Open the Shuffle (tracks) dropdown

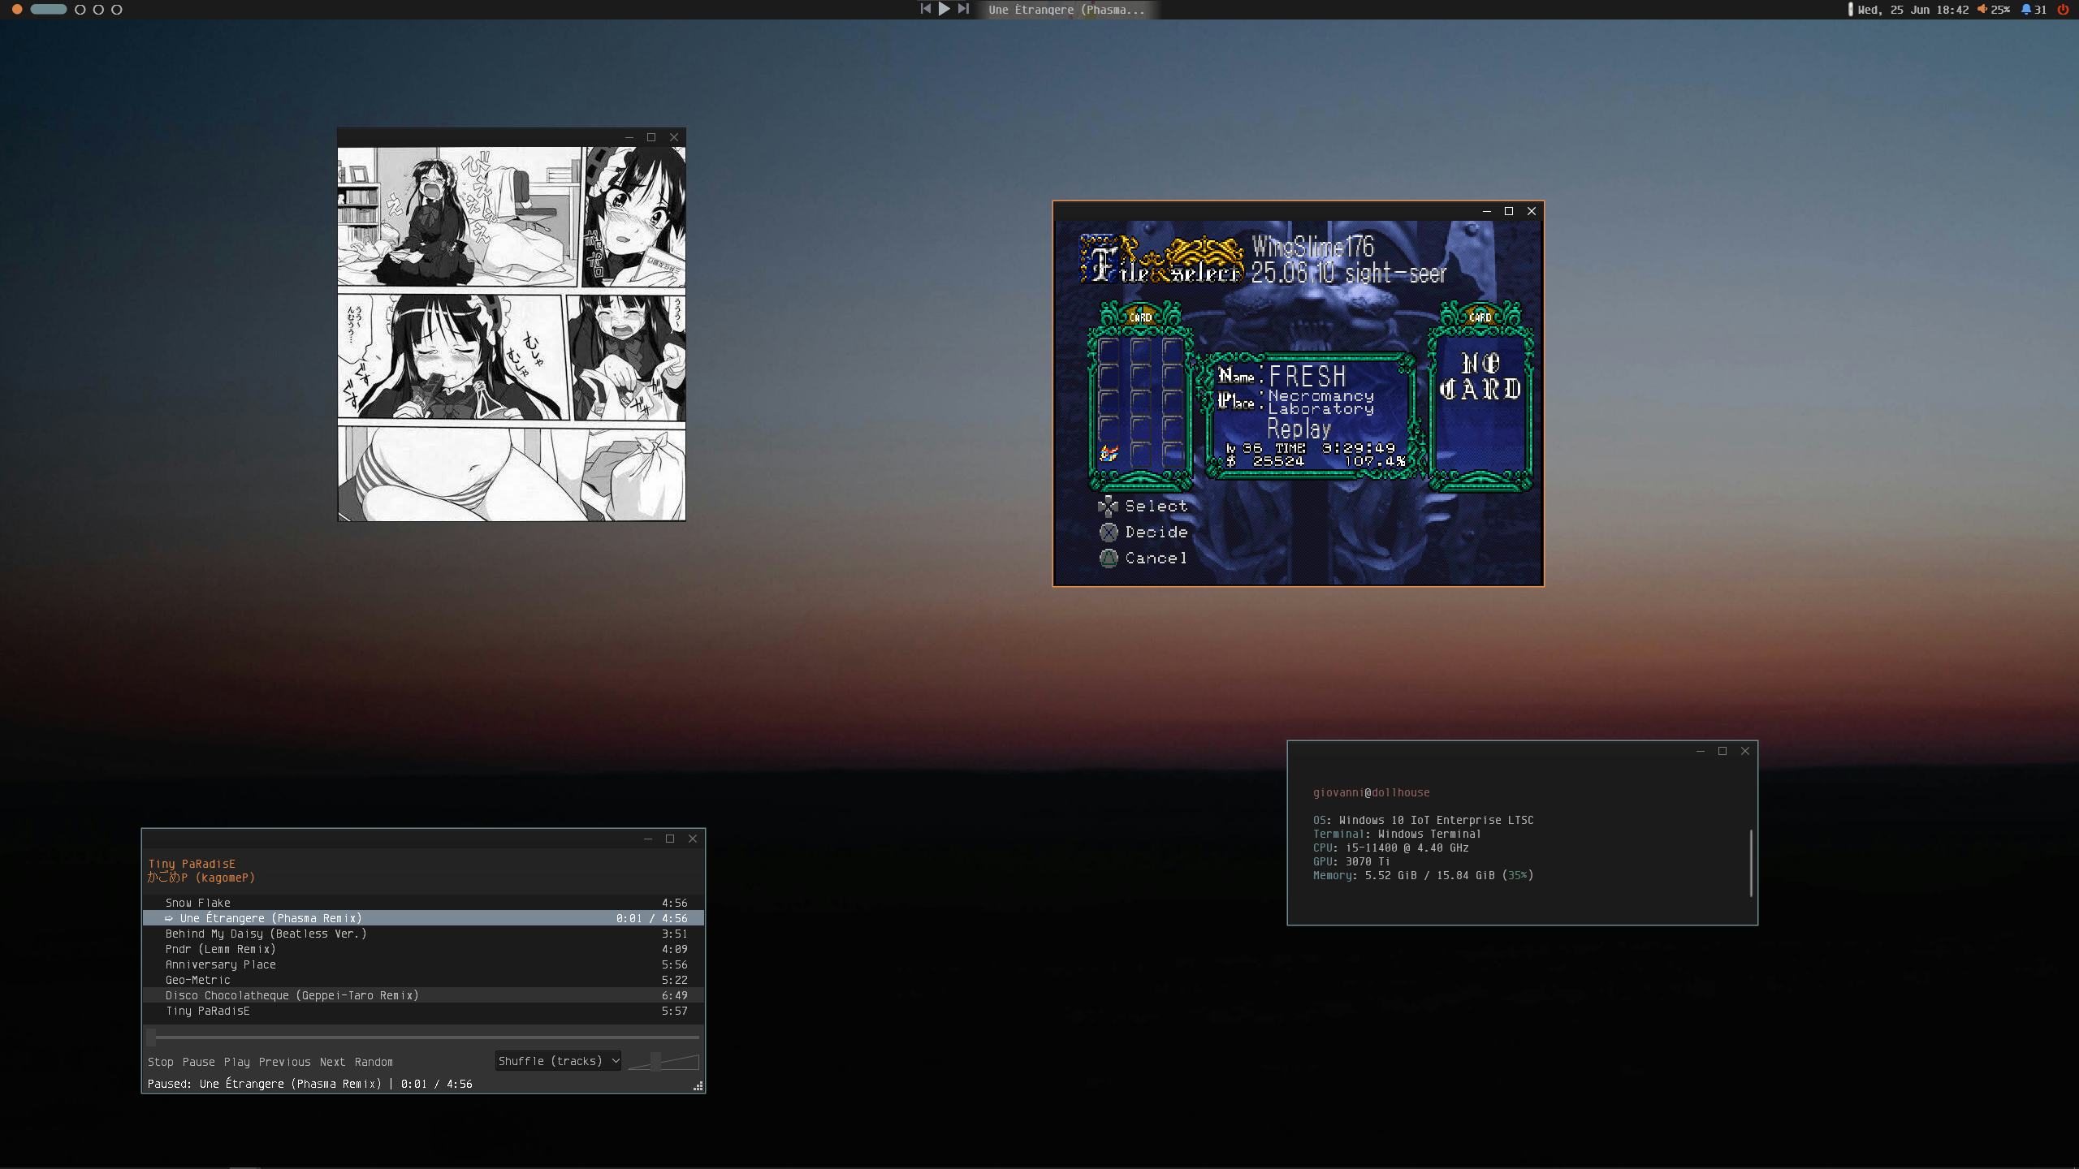point(559,1061)
